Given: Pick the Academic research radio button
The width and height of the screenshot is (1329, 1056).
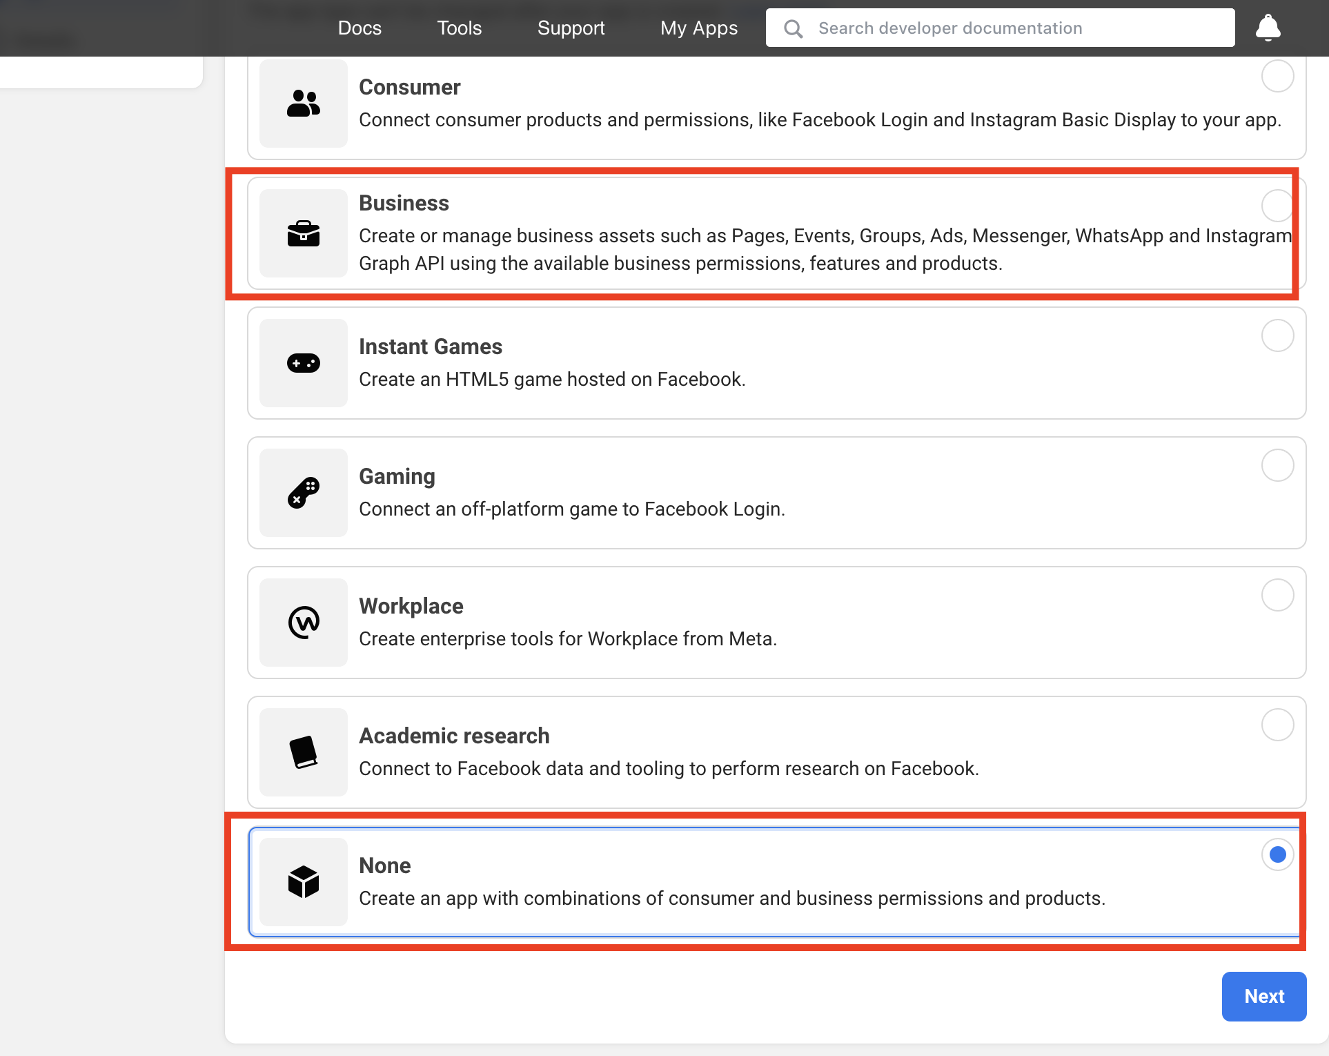Looking at the screenshot, I should (x=1277, y=725).
